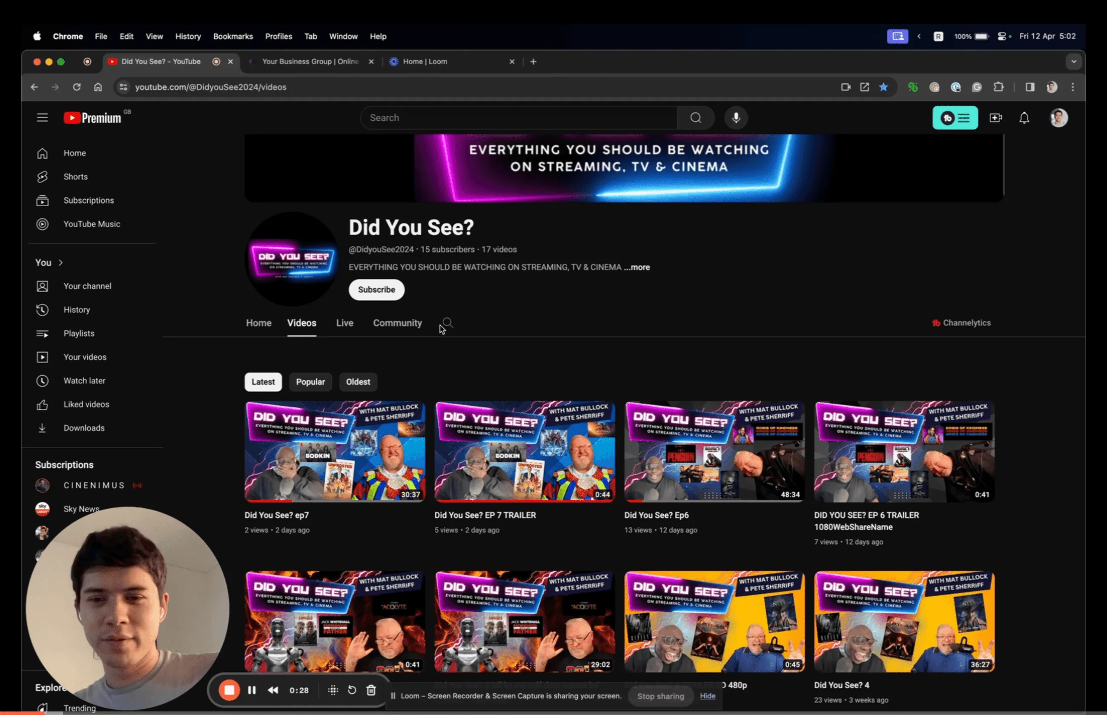Open the History menu in menu bar

click(188, 36)
